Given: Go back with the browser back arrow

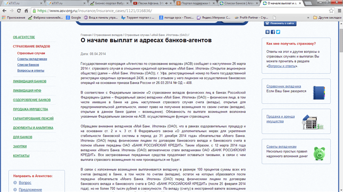Looking at the screenshot, I should pos(5,11).
